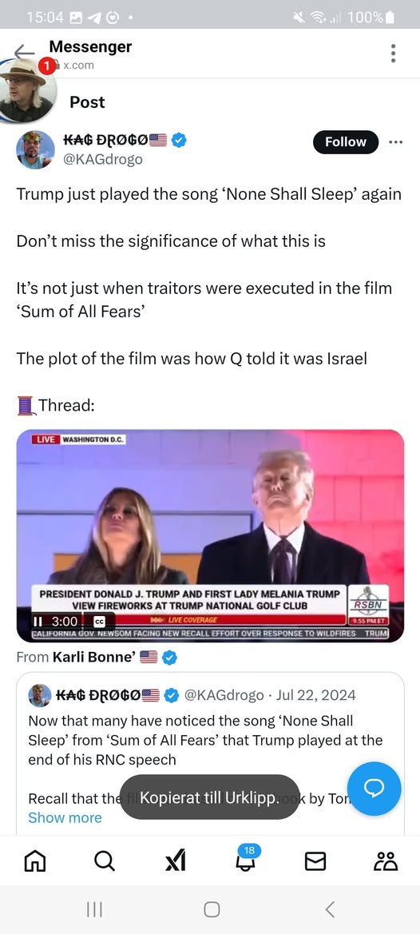Open the Communities tab

click(386, 860)
